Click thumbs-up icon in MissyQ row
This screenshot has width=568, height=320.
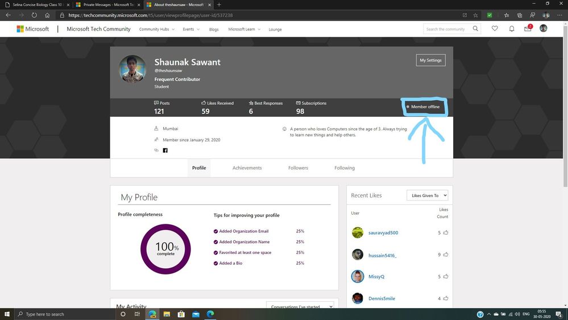pos(446,277)
